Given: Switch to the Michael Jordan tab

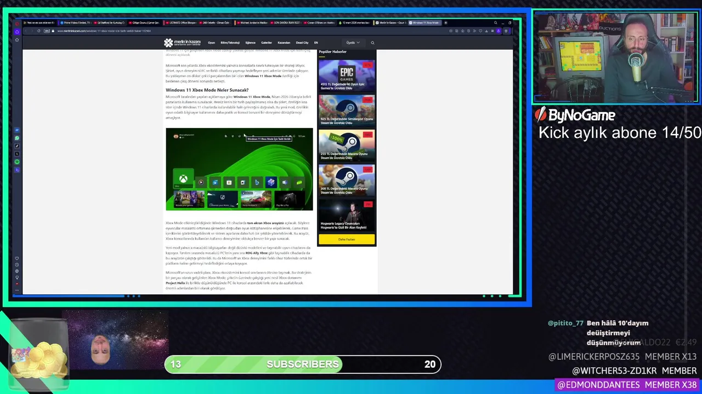Looking at the screenshot, I should point(251,22).
